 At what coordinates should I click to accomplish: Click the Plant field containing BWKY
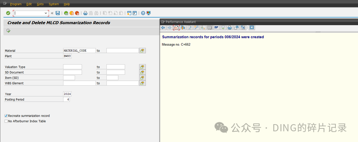coord(67,56)
